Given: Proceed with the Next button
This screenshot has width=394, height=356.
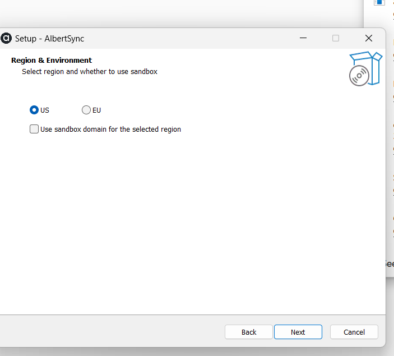Looking at the screenshot, I should click(298, 332).
